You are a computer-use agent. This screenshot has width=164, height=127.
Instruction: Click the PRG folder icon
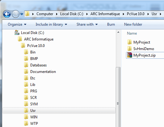tap(26, 91)
